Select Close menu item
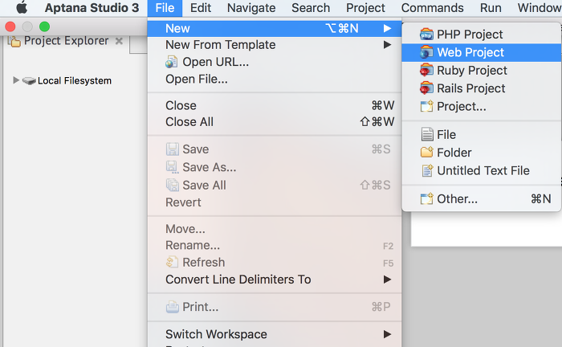This screenshot has width=562, height=347. (275, 105)
